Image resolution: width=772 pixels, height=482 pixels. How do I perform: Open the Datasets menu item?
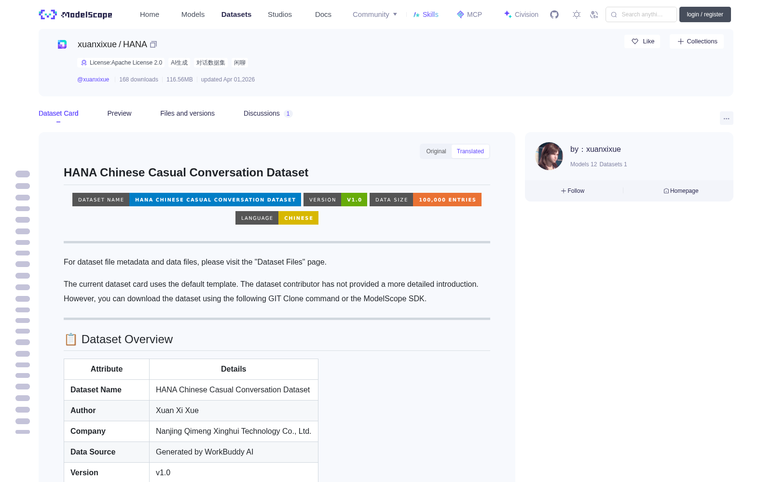[x=236, y=14]
